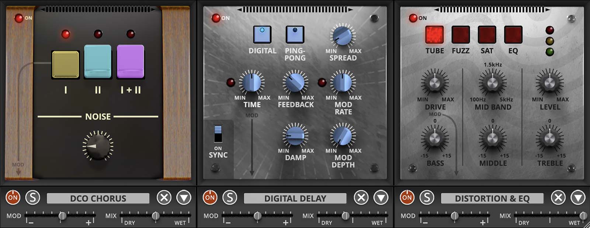Click the Drive knob on the distortion

[435, 83]
